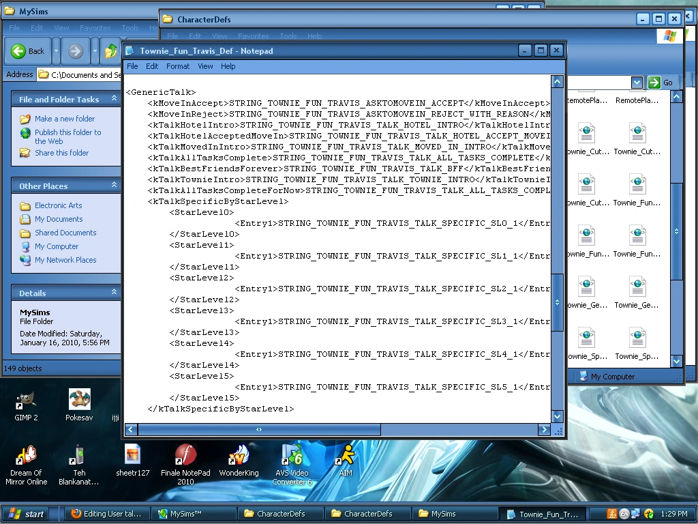Click the <GenericTalk> line in Notepad
The width and height of the screenshot is (698, 524).
(161, 92)
